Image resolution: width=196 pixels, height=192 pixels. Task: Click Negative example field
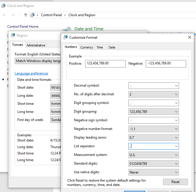(x=166, y=64)
